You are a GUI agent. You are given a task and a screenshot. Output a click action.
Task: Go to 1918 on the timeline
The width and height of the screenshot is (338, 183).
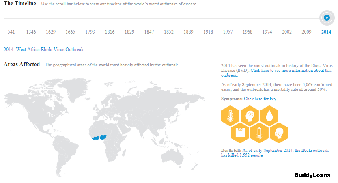point(208,32)
